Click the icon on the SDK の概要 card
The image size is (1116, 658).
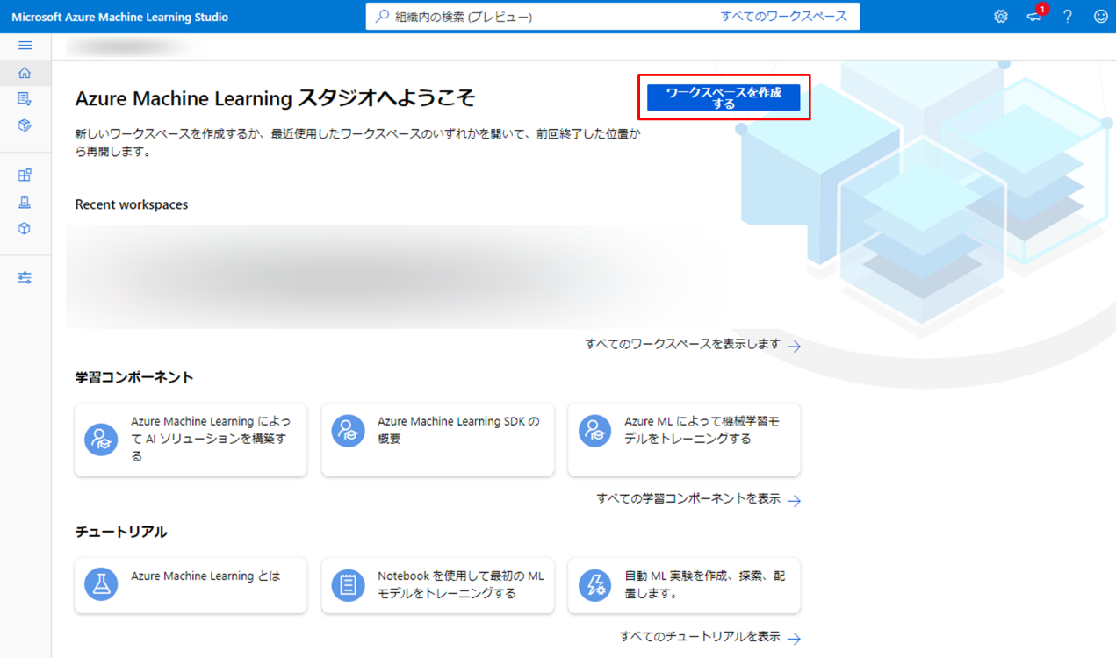[x=349, y=431]
